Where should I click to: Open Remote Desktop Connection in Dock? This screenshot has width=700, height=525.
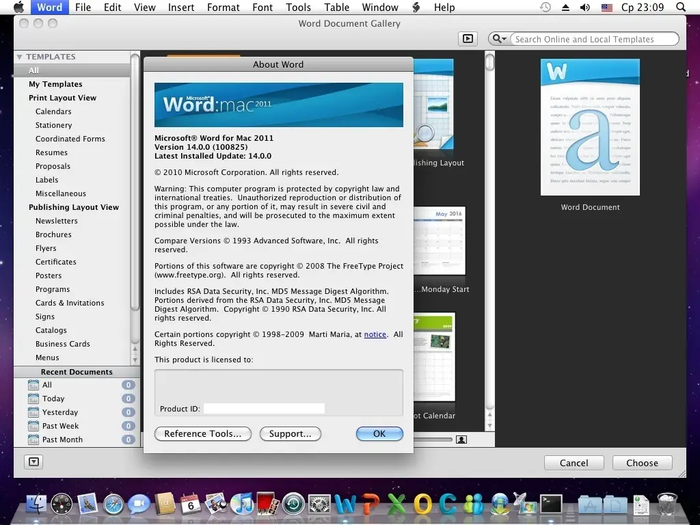coord(526,504)
